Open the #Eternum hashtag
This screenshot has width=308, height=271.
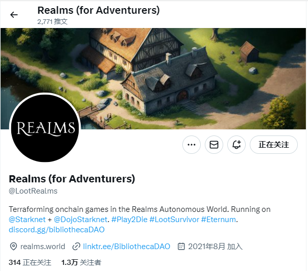[x=219, y=220]
